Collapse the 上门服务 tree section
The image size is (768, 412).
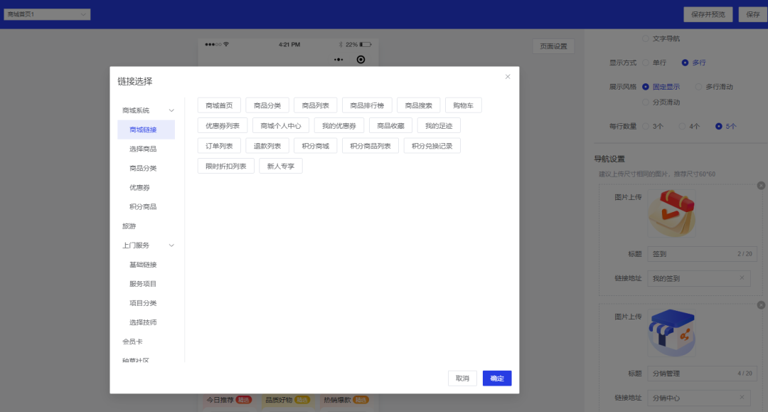point(171,245)
